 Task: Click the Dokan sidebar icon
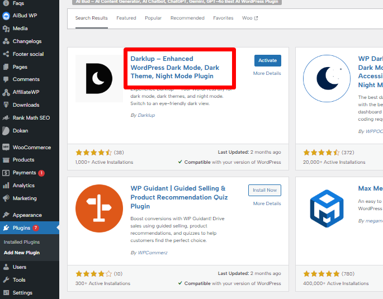[6, 131]
